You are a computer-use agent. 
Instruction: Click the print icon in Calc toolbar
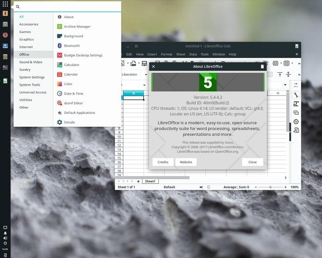(x=133, y=64)
